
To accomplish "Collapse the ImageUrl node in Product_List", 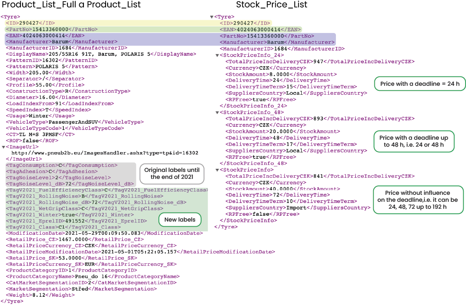I will click(3, 147).
